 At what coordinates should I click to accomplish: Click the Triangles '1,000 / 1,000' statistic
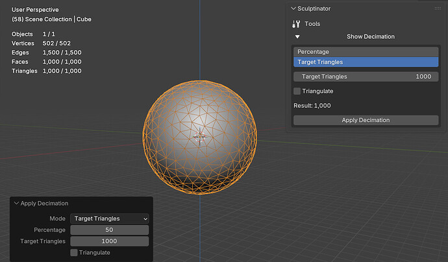(x=62, y=71)
